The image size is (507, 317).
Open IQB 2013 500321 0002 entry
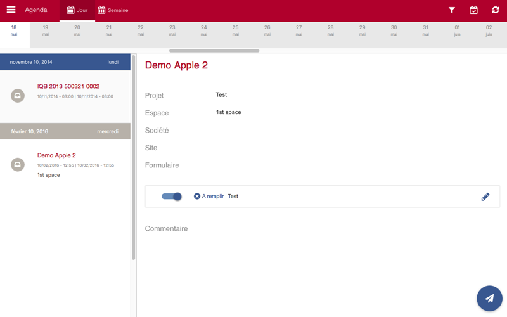pos(65,96)
